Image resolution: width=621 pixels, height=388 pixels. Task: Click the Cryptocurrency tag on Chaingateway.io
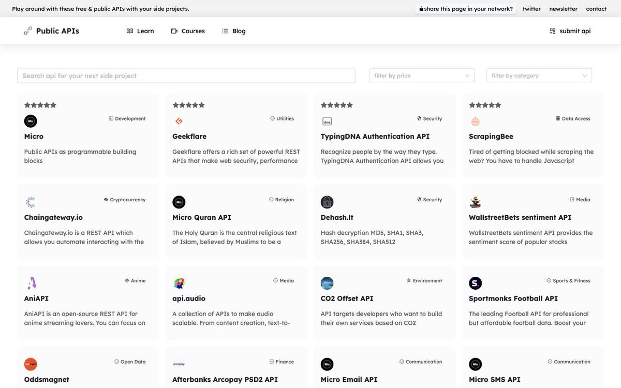[x=125, y=200]
